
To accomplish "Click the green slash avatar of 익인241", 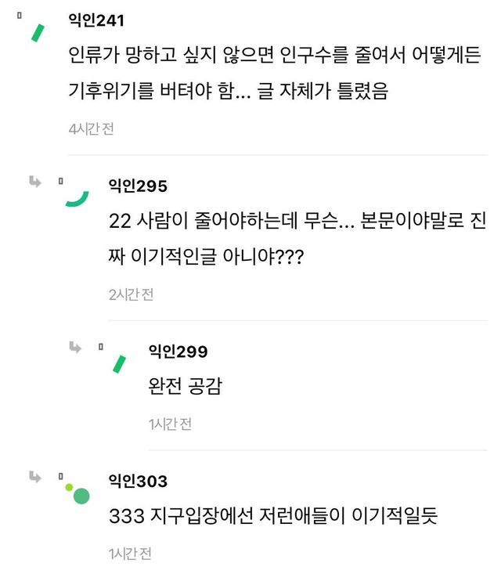I will coord(37,32).
